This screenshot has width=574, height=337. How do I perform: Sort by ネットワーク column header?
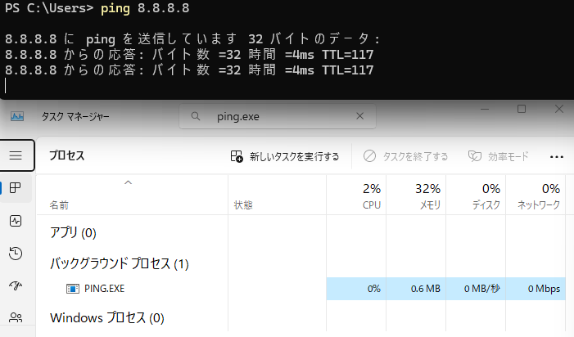[536, 195]
